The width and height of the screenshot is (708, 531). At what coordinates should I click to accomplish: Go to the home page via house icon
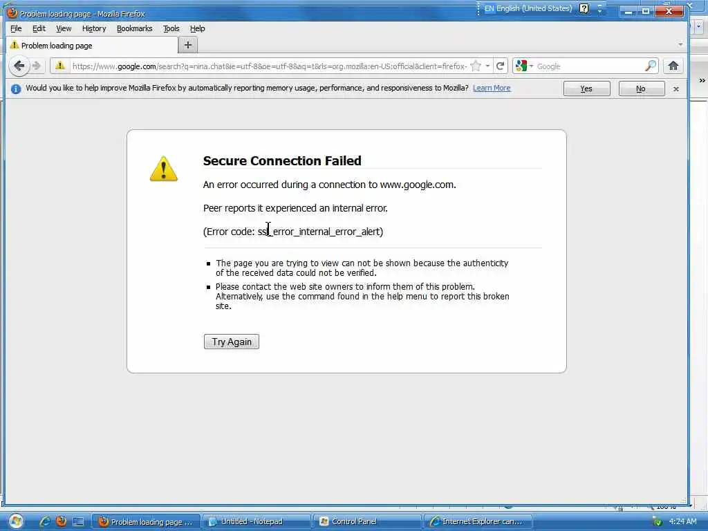click(x=673, y=66)
